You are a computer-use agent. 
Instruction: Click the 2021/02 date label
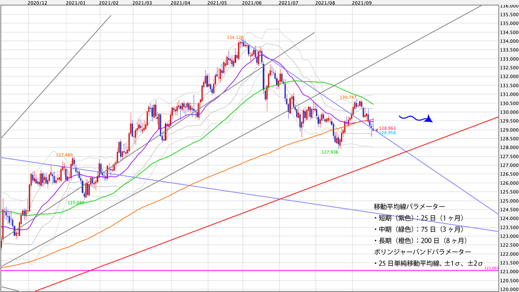coord(109,3)
